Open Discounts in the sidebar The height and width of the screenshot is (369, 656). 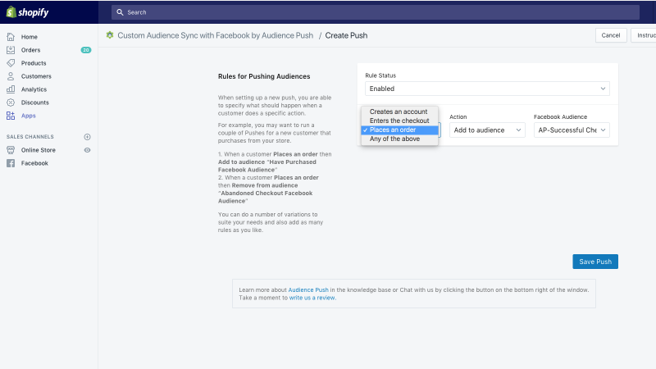point(35,102)
